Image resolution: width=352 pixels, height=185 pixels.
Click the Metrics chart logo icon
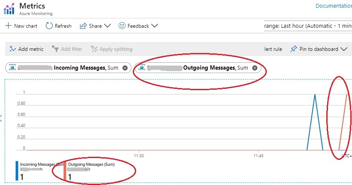(9, 9)
